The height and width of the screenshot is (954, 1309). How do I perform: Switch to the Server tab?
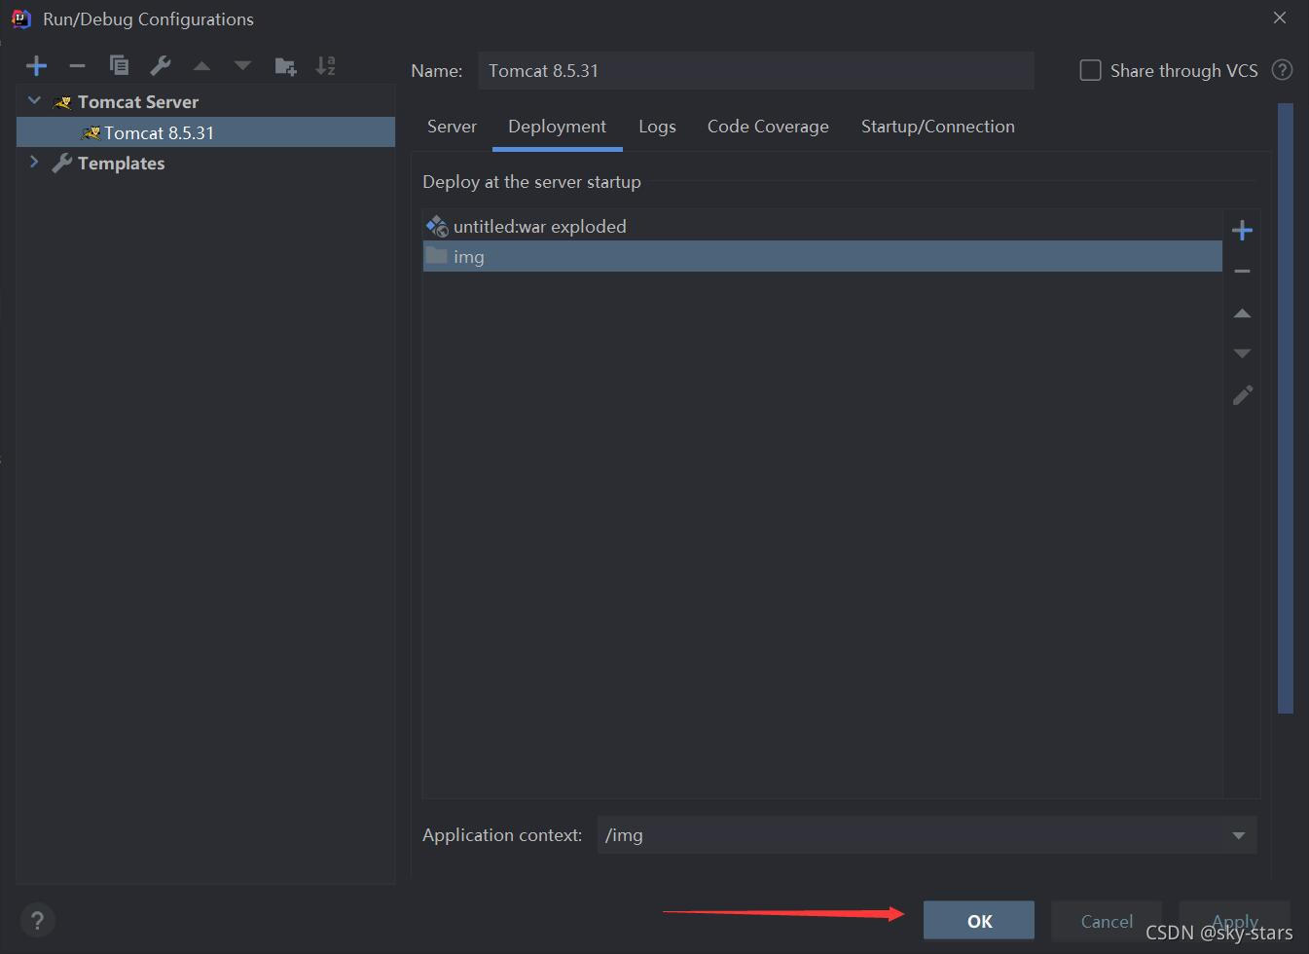pyautogui.click(x=452, y=127)
